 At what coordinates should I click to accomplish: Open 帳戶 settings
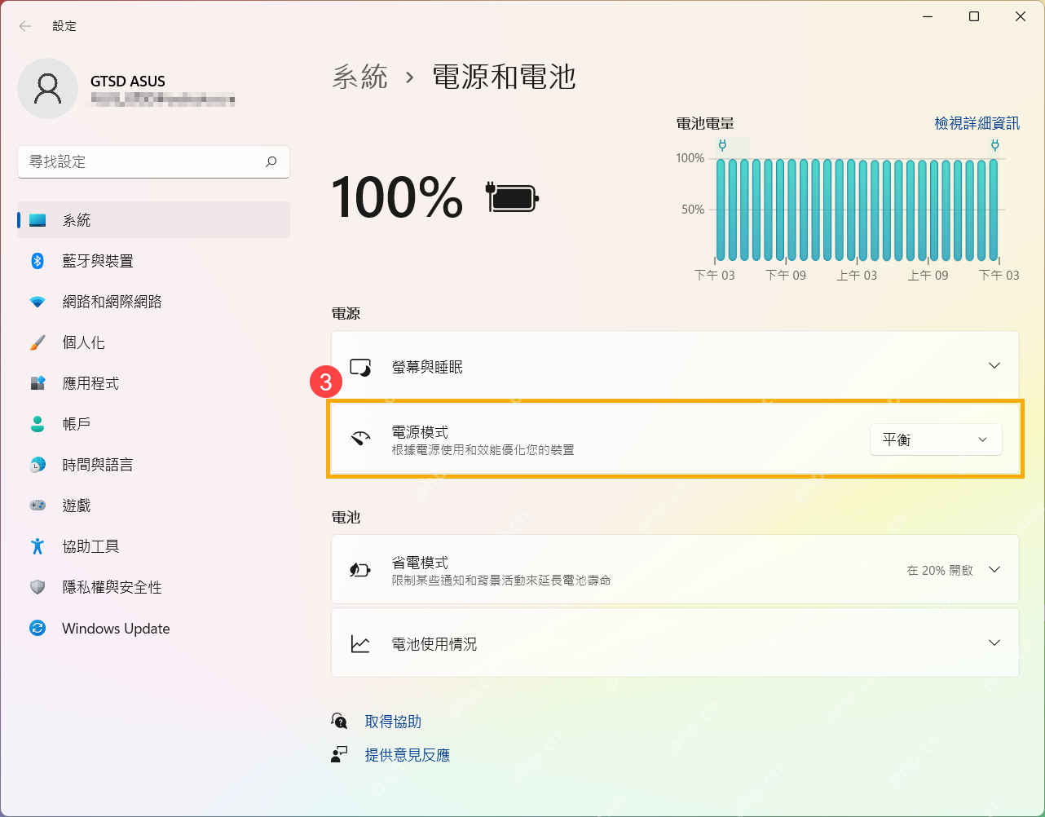click(x=153, y=424)
